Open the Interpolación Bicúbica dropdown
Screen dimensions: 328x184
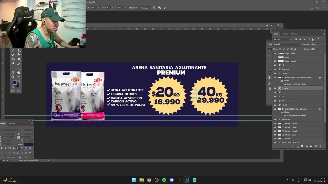[145, 8]
